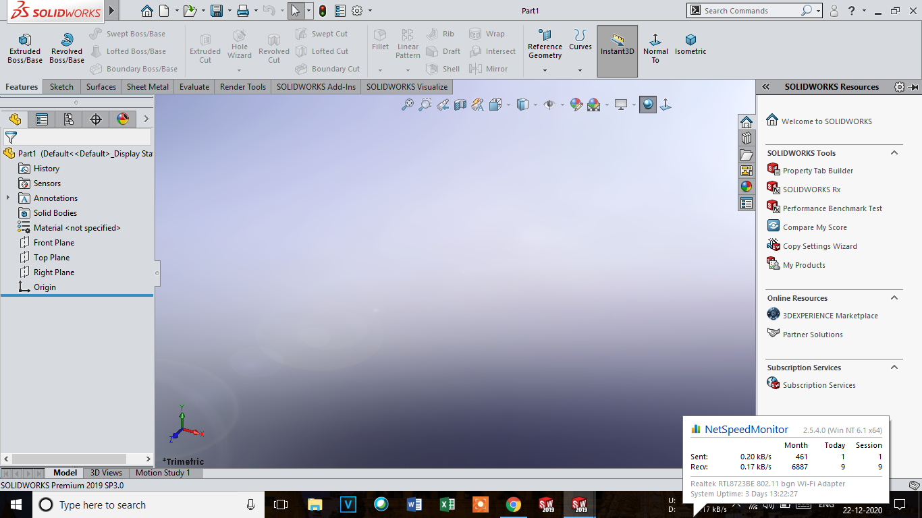The height and width of the screenshot is (518, 922).
Task: Toggle the Instant3D button
Action: coord(618,51)
